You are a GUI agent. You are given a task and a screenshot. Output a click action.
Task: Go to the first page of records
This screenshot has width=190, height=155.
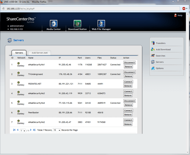14,130
